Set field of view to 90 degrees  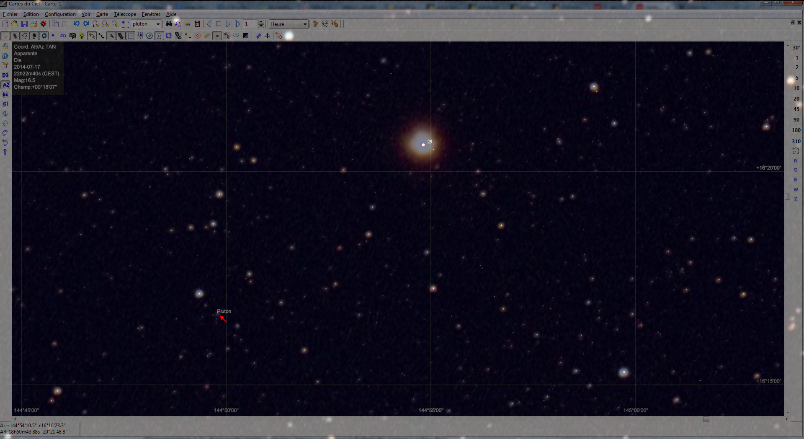pyautogui.click(x=796, y=119)
